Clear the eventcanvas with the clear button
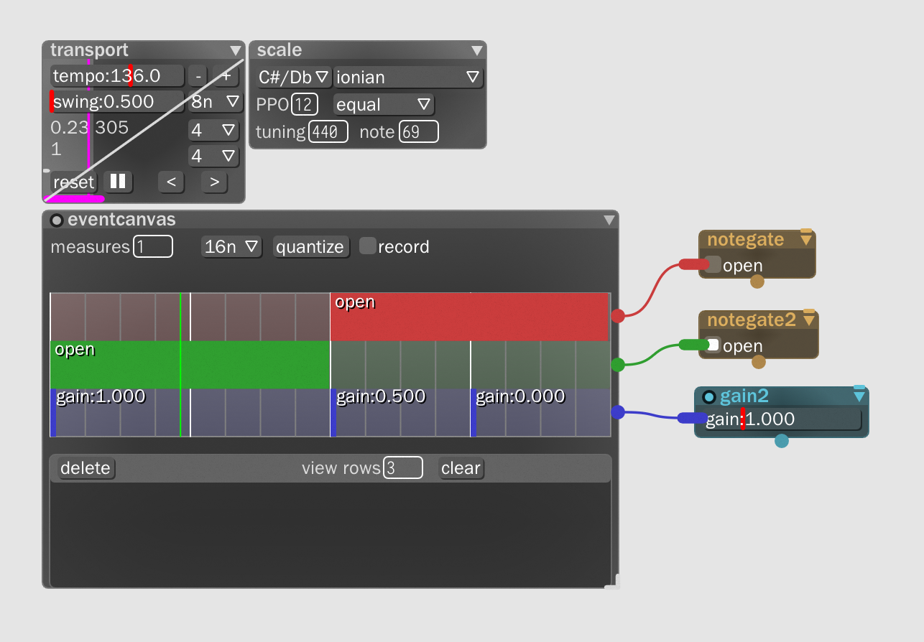The width and height of the screenshot is (924, 642). [461, 467]
